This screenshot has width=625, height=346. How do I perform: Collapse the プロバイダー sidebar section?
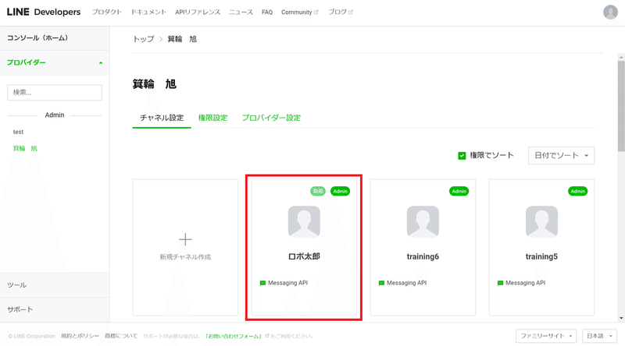(x=55, y=62)
